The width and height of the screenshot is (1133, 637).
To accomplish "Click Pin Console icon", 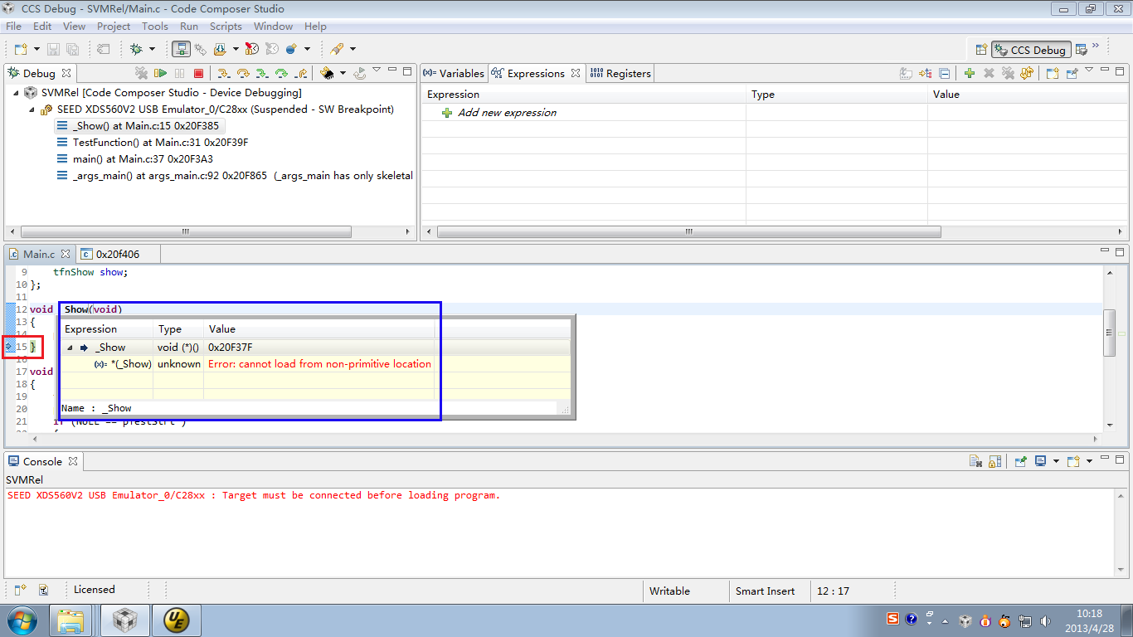I will click(1021, 461).
